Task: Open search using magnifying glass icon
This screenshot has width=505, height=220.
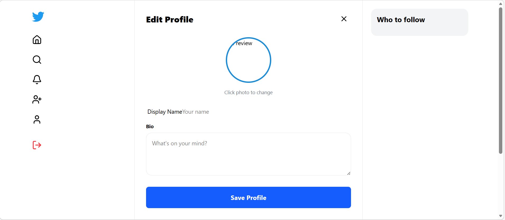Action: tap(37, 60)
